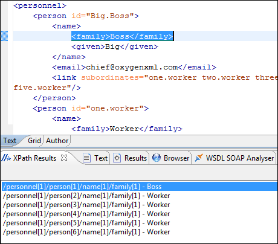Select the Text editor mode tab

pos(10,141)
